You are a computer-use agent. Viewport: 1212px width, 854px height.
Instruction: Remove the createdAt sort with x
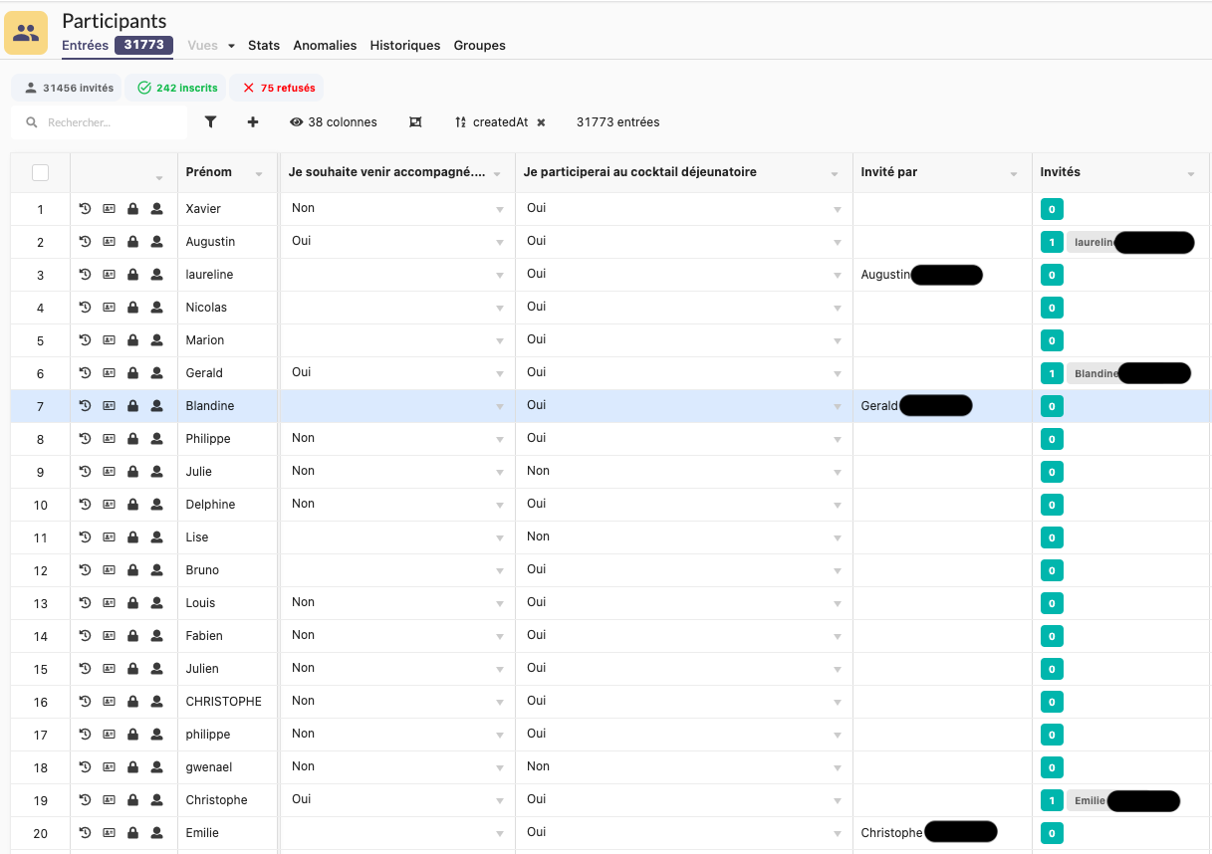[541, 122]
